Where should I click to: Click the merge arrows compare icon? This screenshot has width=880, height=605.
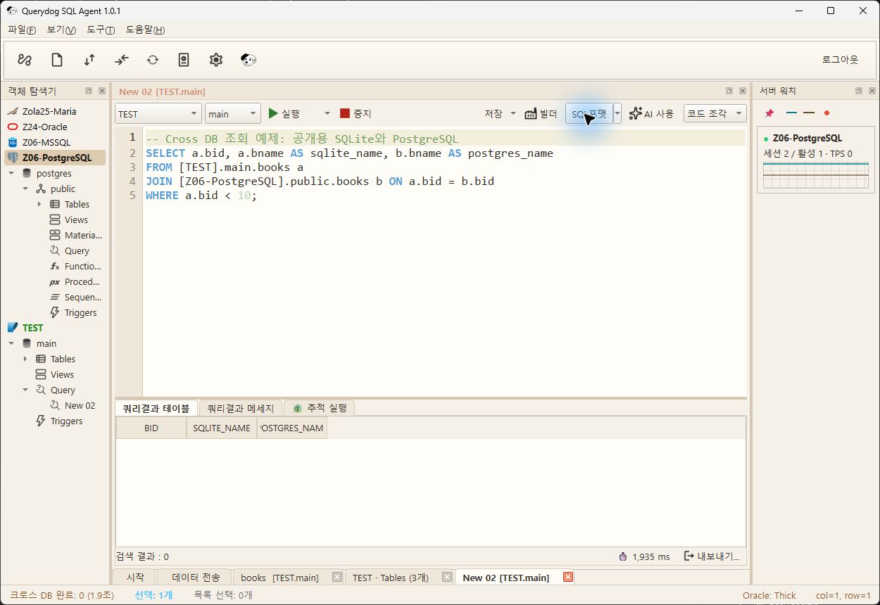tap(122, 60)
